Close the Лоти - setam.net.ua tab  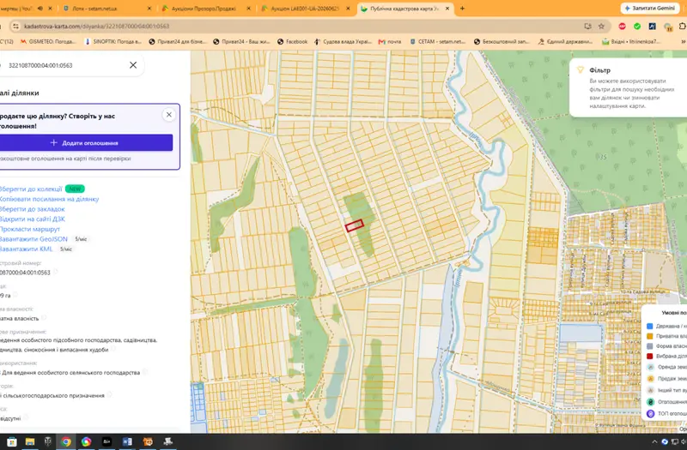[x=149, y=9]
